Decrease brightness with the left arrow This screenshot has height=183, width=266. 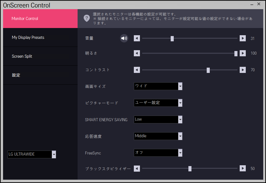click(137, 53)
